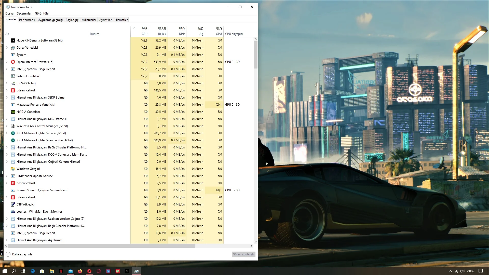Click the CTF Yükleyici process icon
489x275 pixels.
click(x=13, y=204)
